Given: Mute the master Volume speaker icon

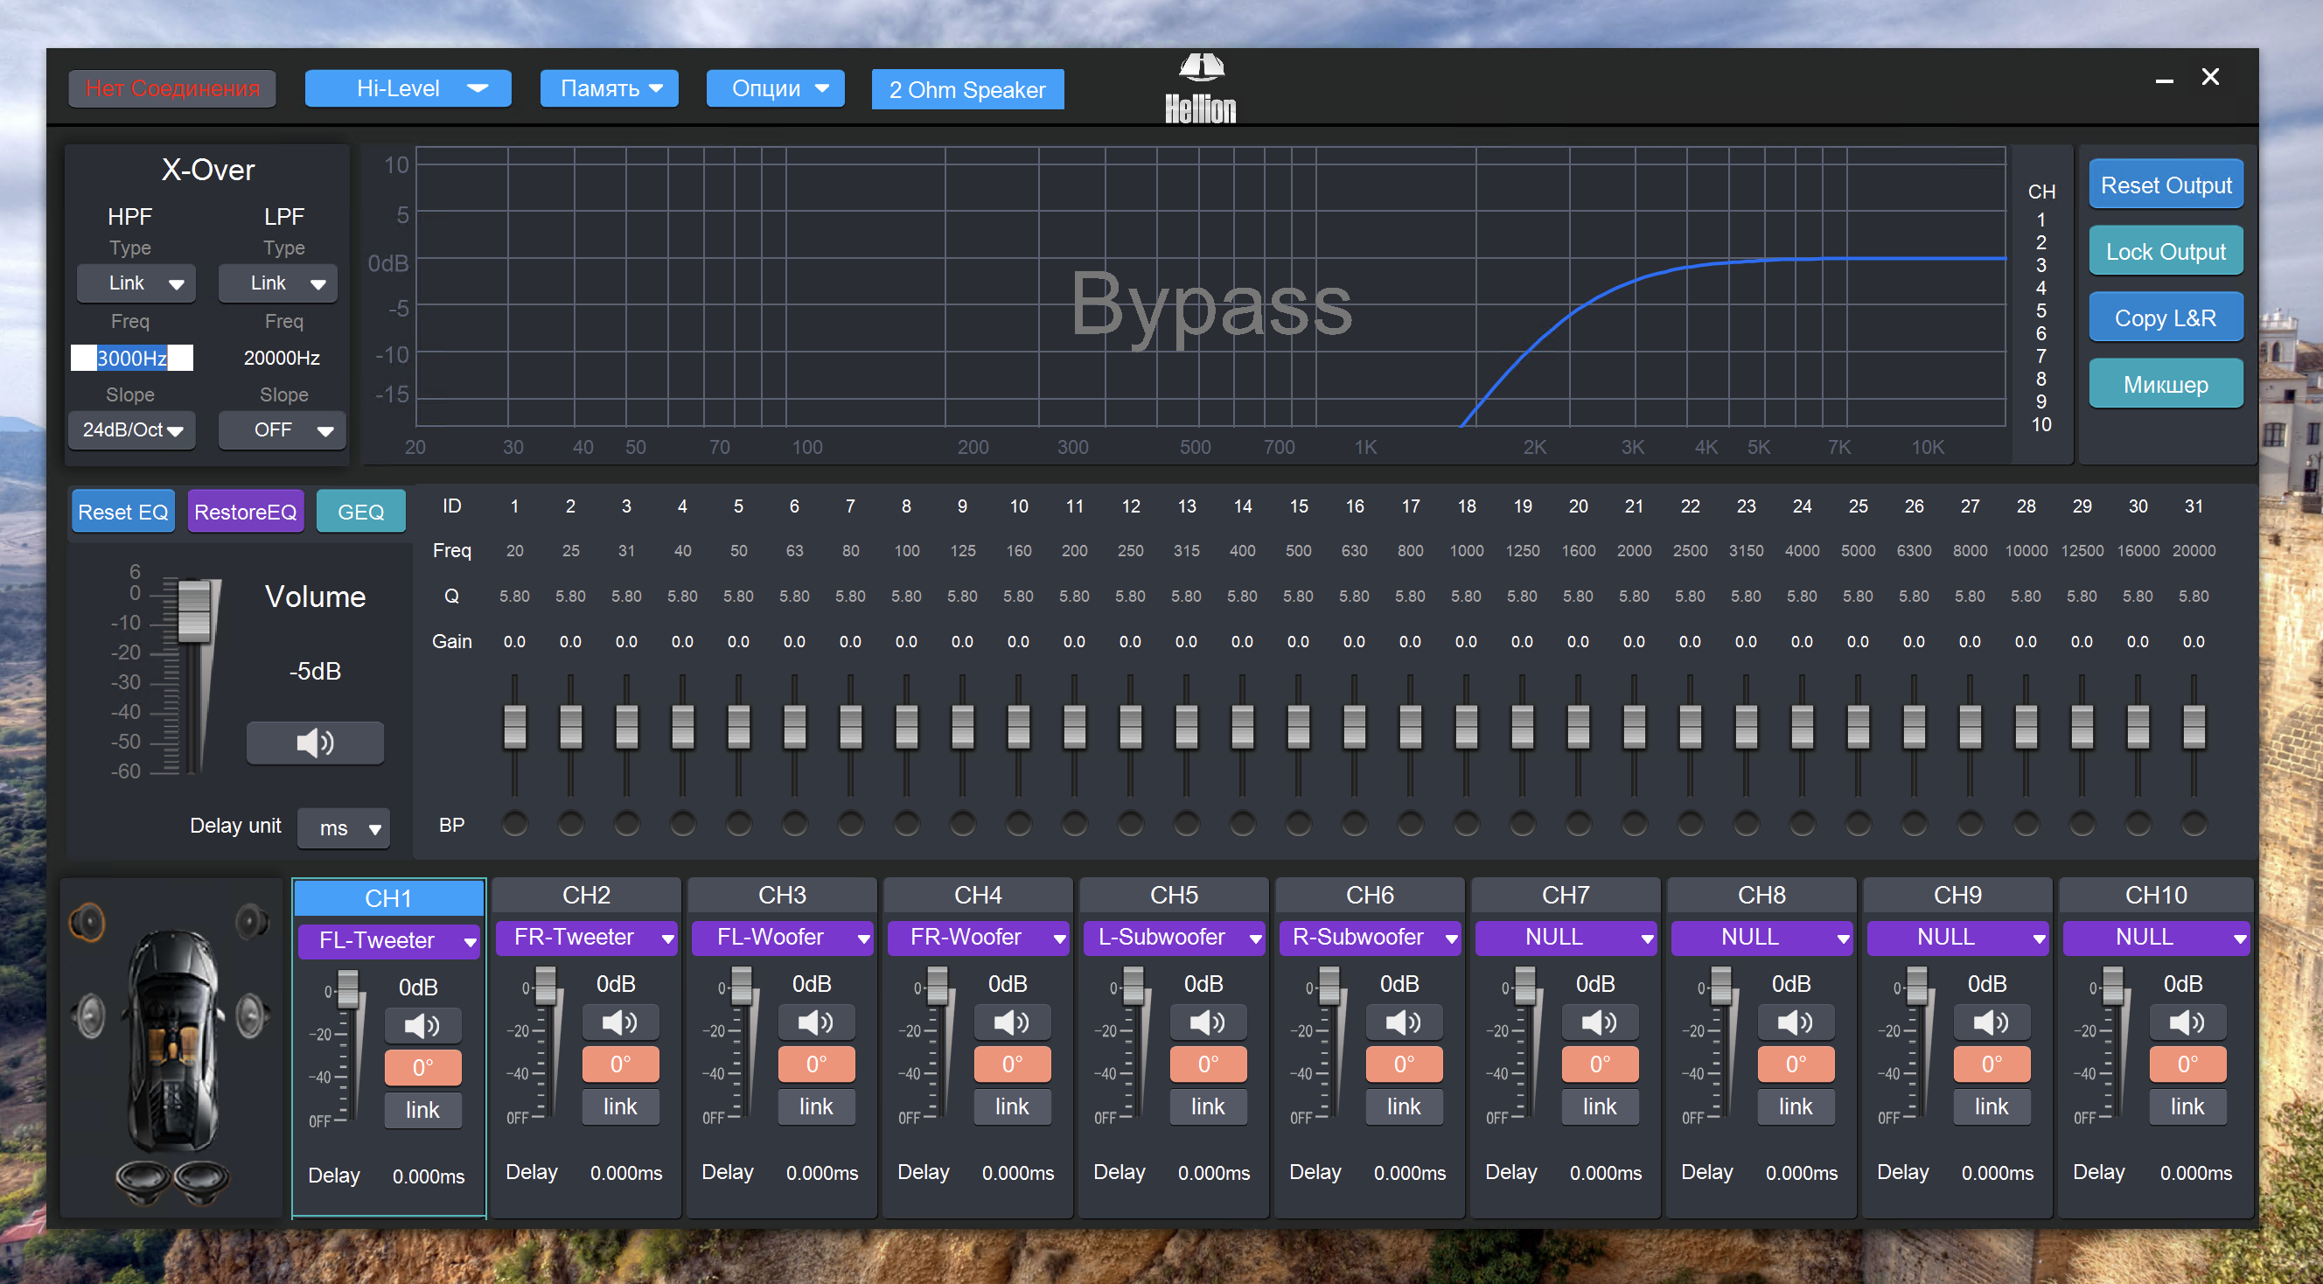Looking at the screenshot, I should pyautogui.click(x=315, y=743).
